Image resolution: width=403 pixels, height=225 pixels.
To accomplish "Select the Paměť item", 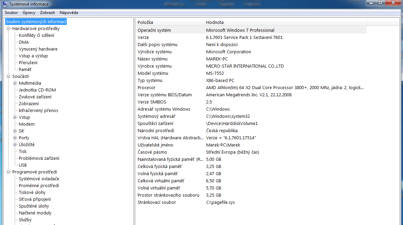I will (25, 69).
